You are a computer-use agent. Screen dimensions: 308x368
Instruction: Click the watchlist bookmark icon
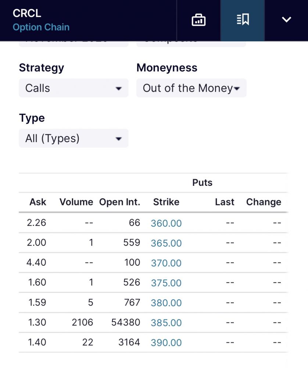click(x=243, y=20)
